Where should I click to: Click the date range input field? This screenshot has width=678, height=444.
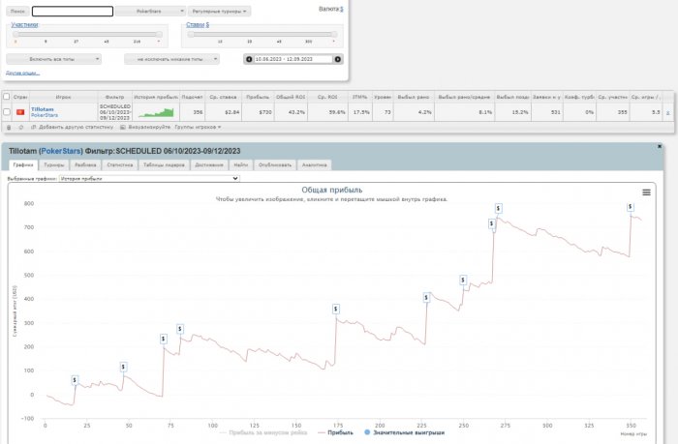[x=293, y=59]
